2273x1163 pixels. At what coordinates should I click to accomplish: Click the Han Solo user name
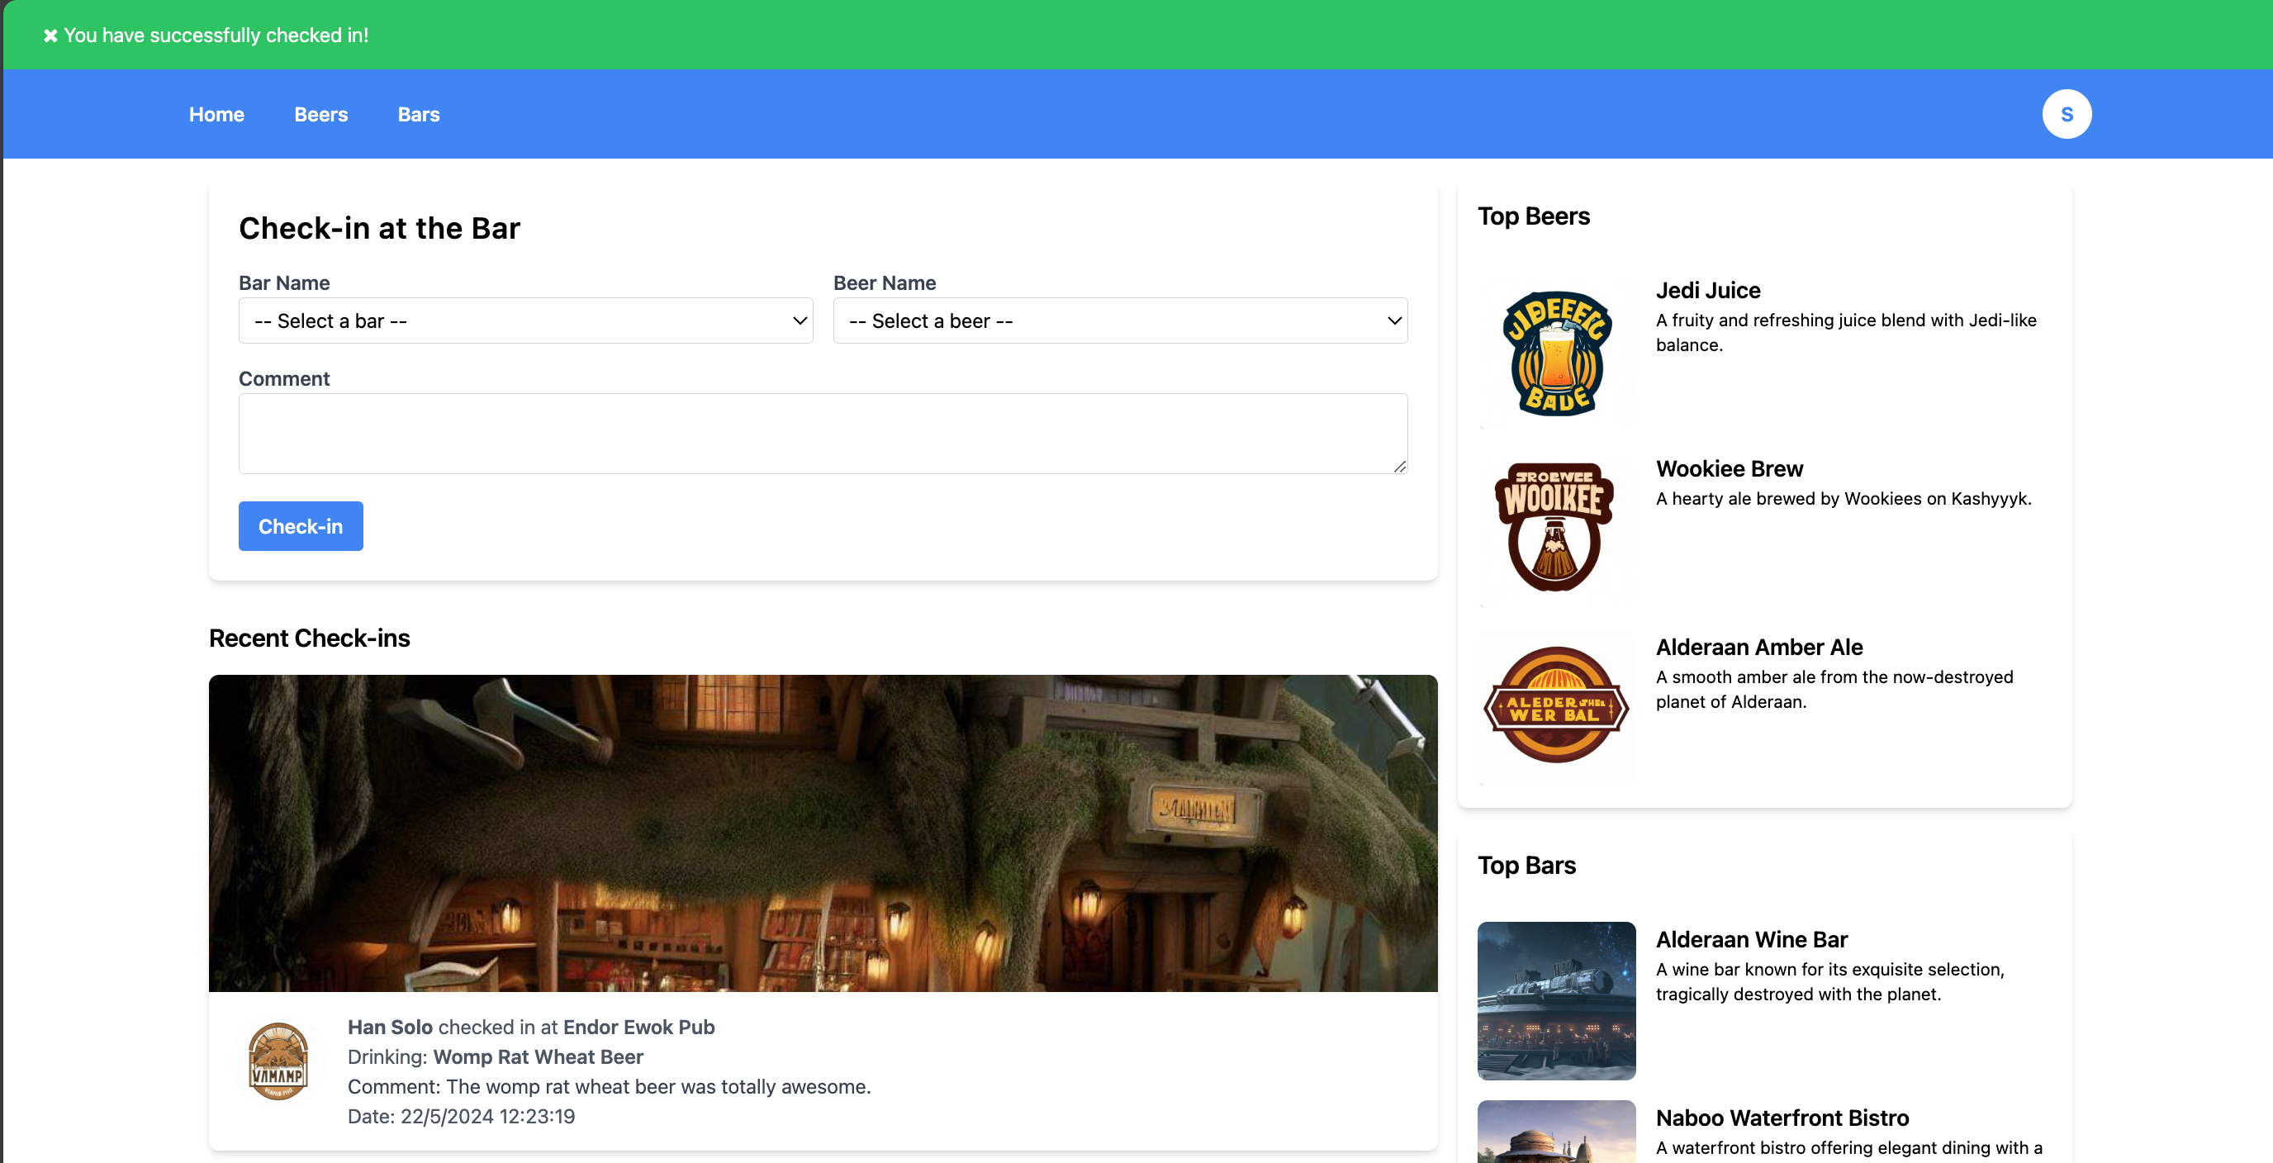click(x=390, y=1027)
